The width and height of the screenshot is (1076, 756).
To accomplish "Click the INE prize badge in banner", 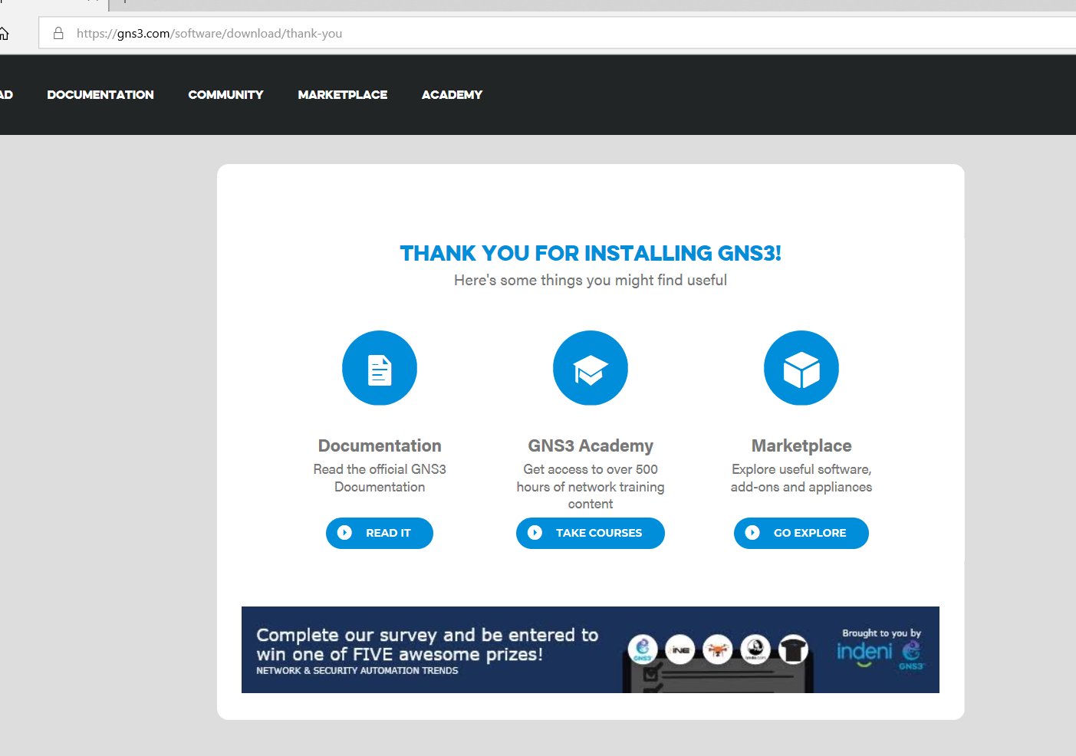I will tap(680, 650).
